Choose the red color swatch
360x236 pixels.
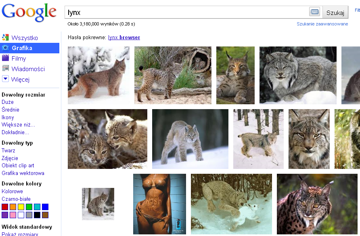pyautogui.click(x=5, y=207)
